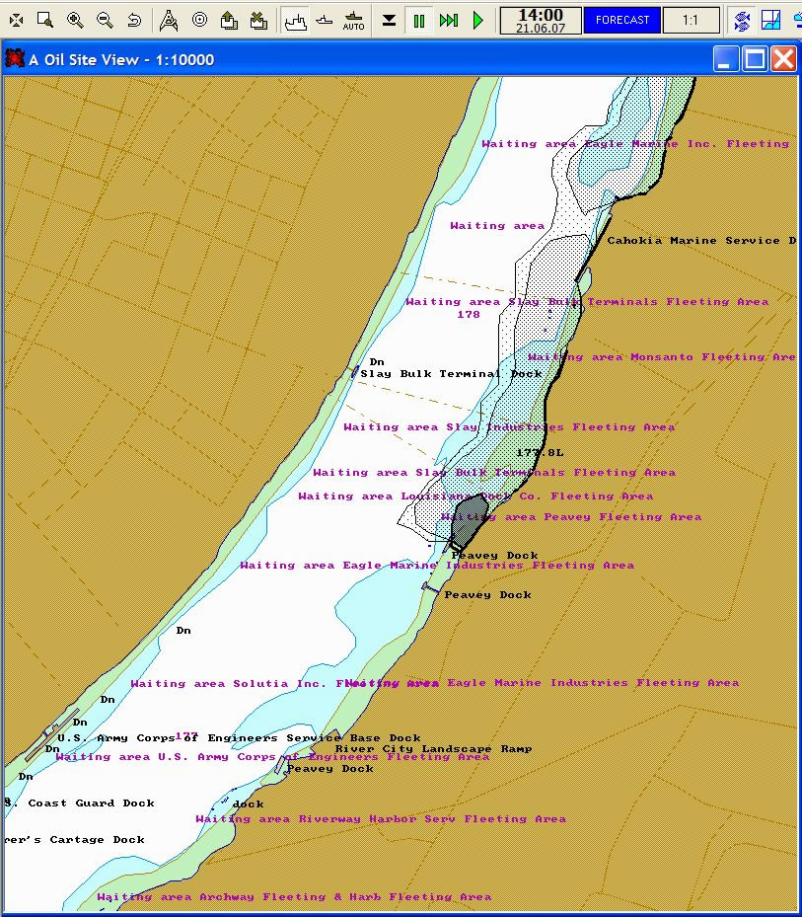Image resolution: width=802 pixels, height=917 pixels.
Task: Select the zoom-to-window rectangle tool
Action: point(45,21)
